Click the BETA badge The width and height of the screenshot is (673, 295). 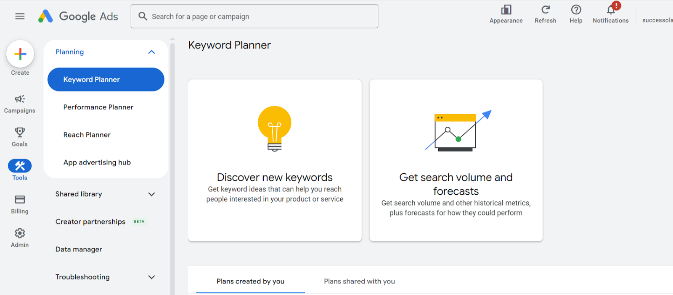pos(139,222)
